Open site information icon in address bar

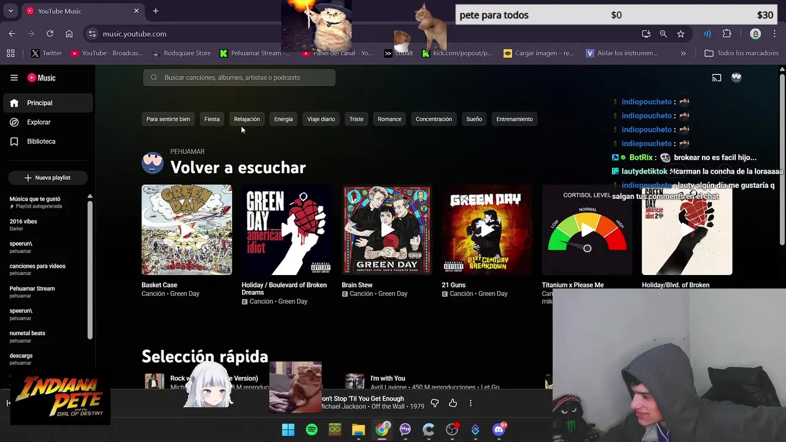(92, 34)
